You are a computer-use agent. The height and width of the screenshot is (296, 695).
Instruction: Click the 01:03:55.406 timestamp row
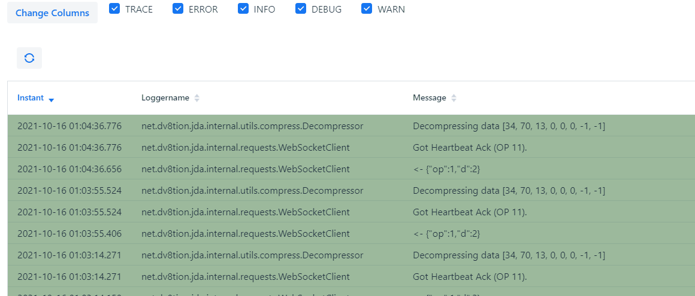(69, 234)
